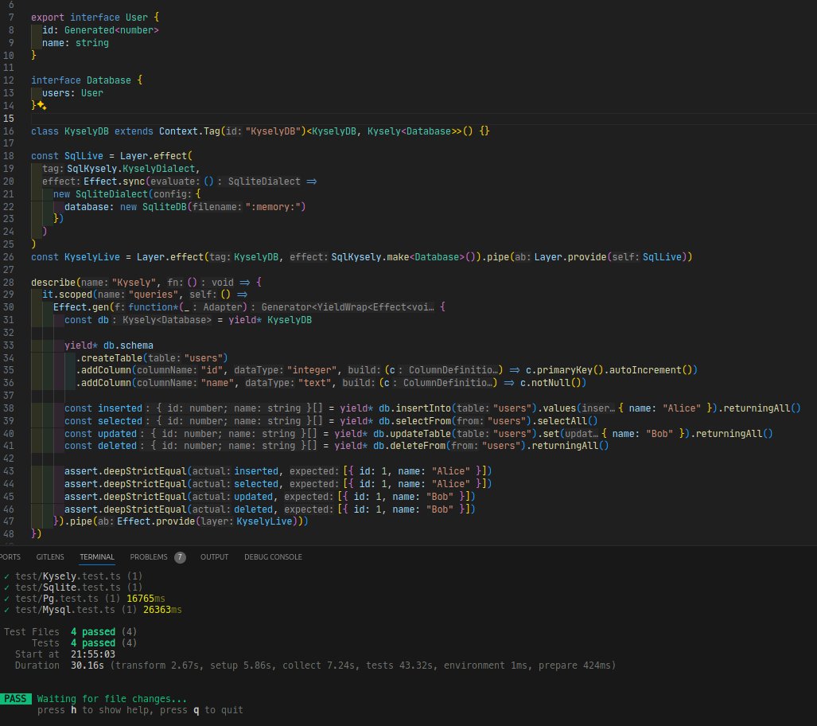Click 'const SqlLive' declaration
Viewport: 817px width, 726px height.
tap(67, 156)
